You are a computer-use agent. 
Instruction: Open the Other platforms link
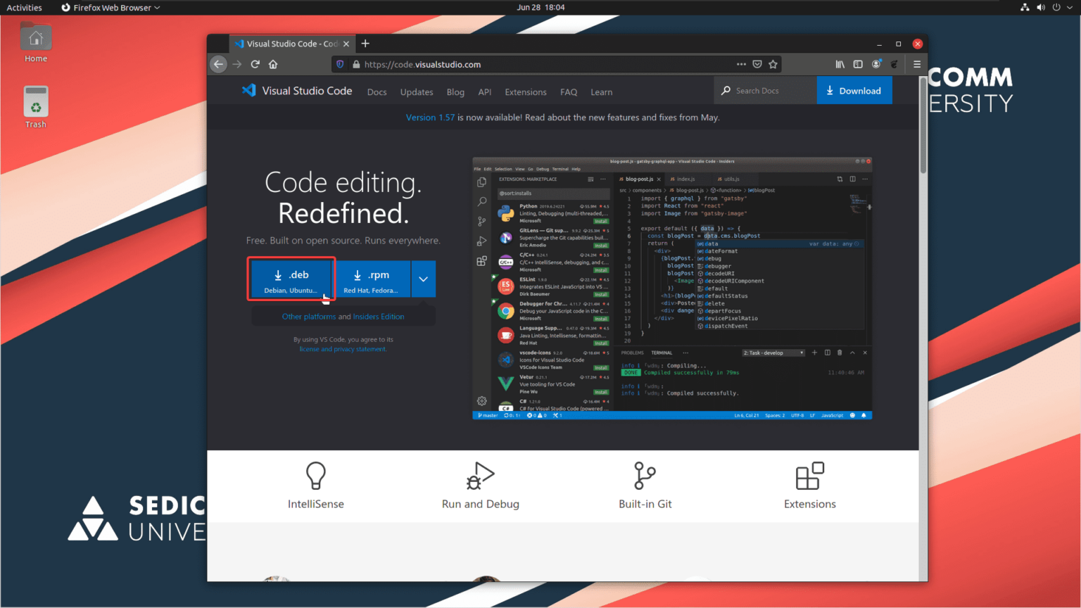309,317
